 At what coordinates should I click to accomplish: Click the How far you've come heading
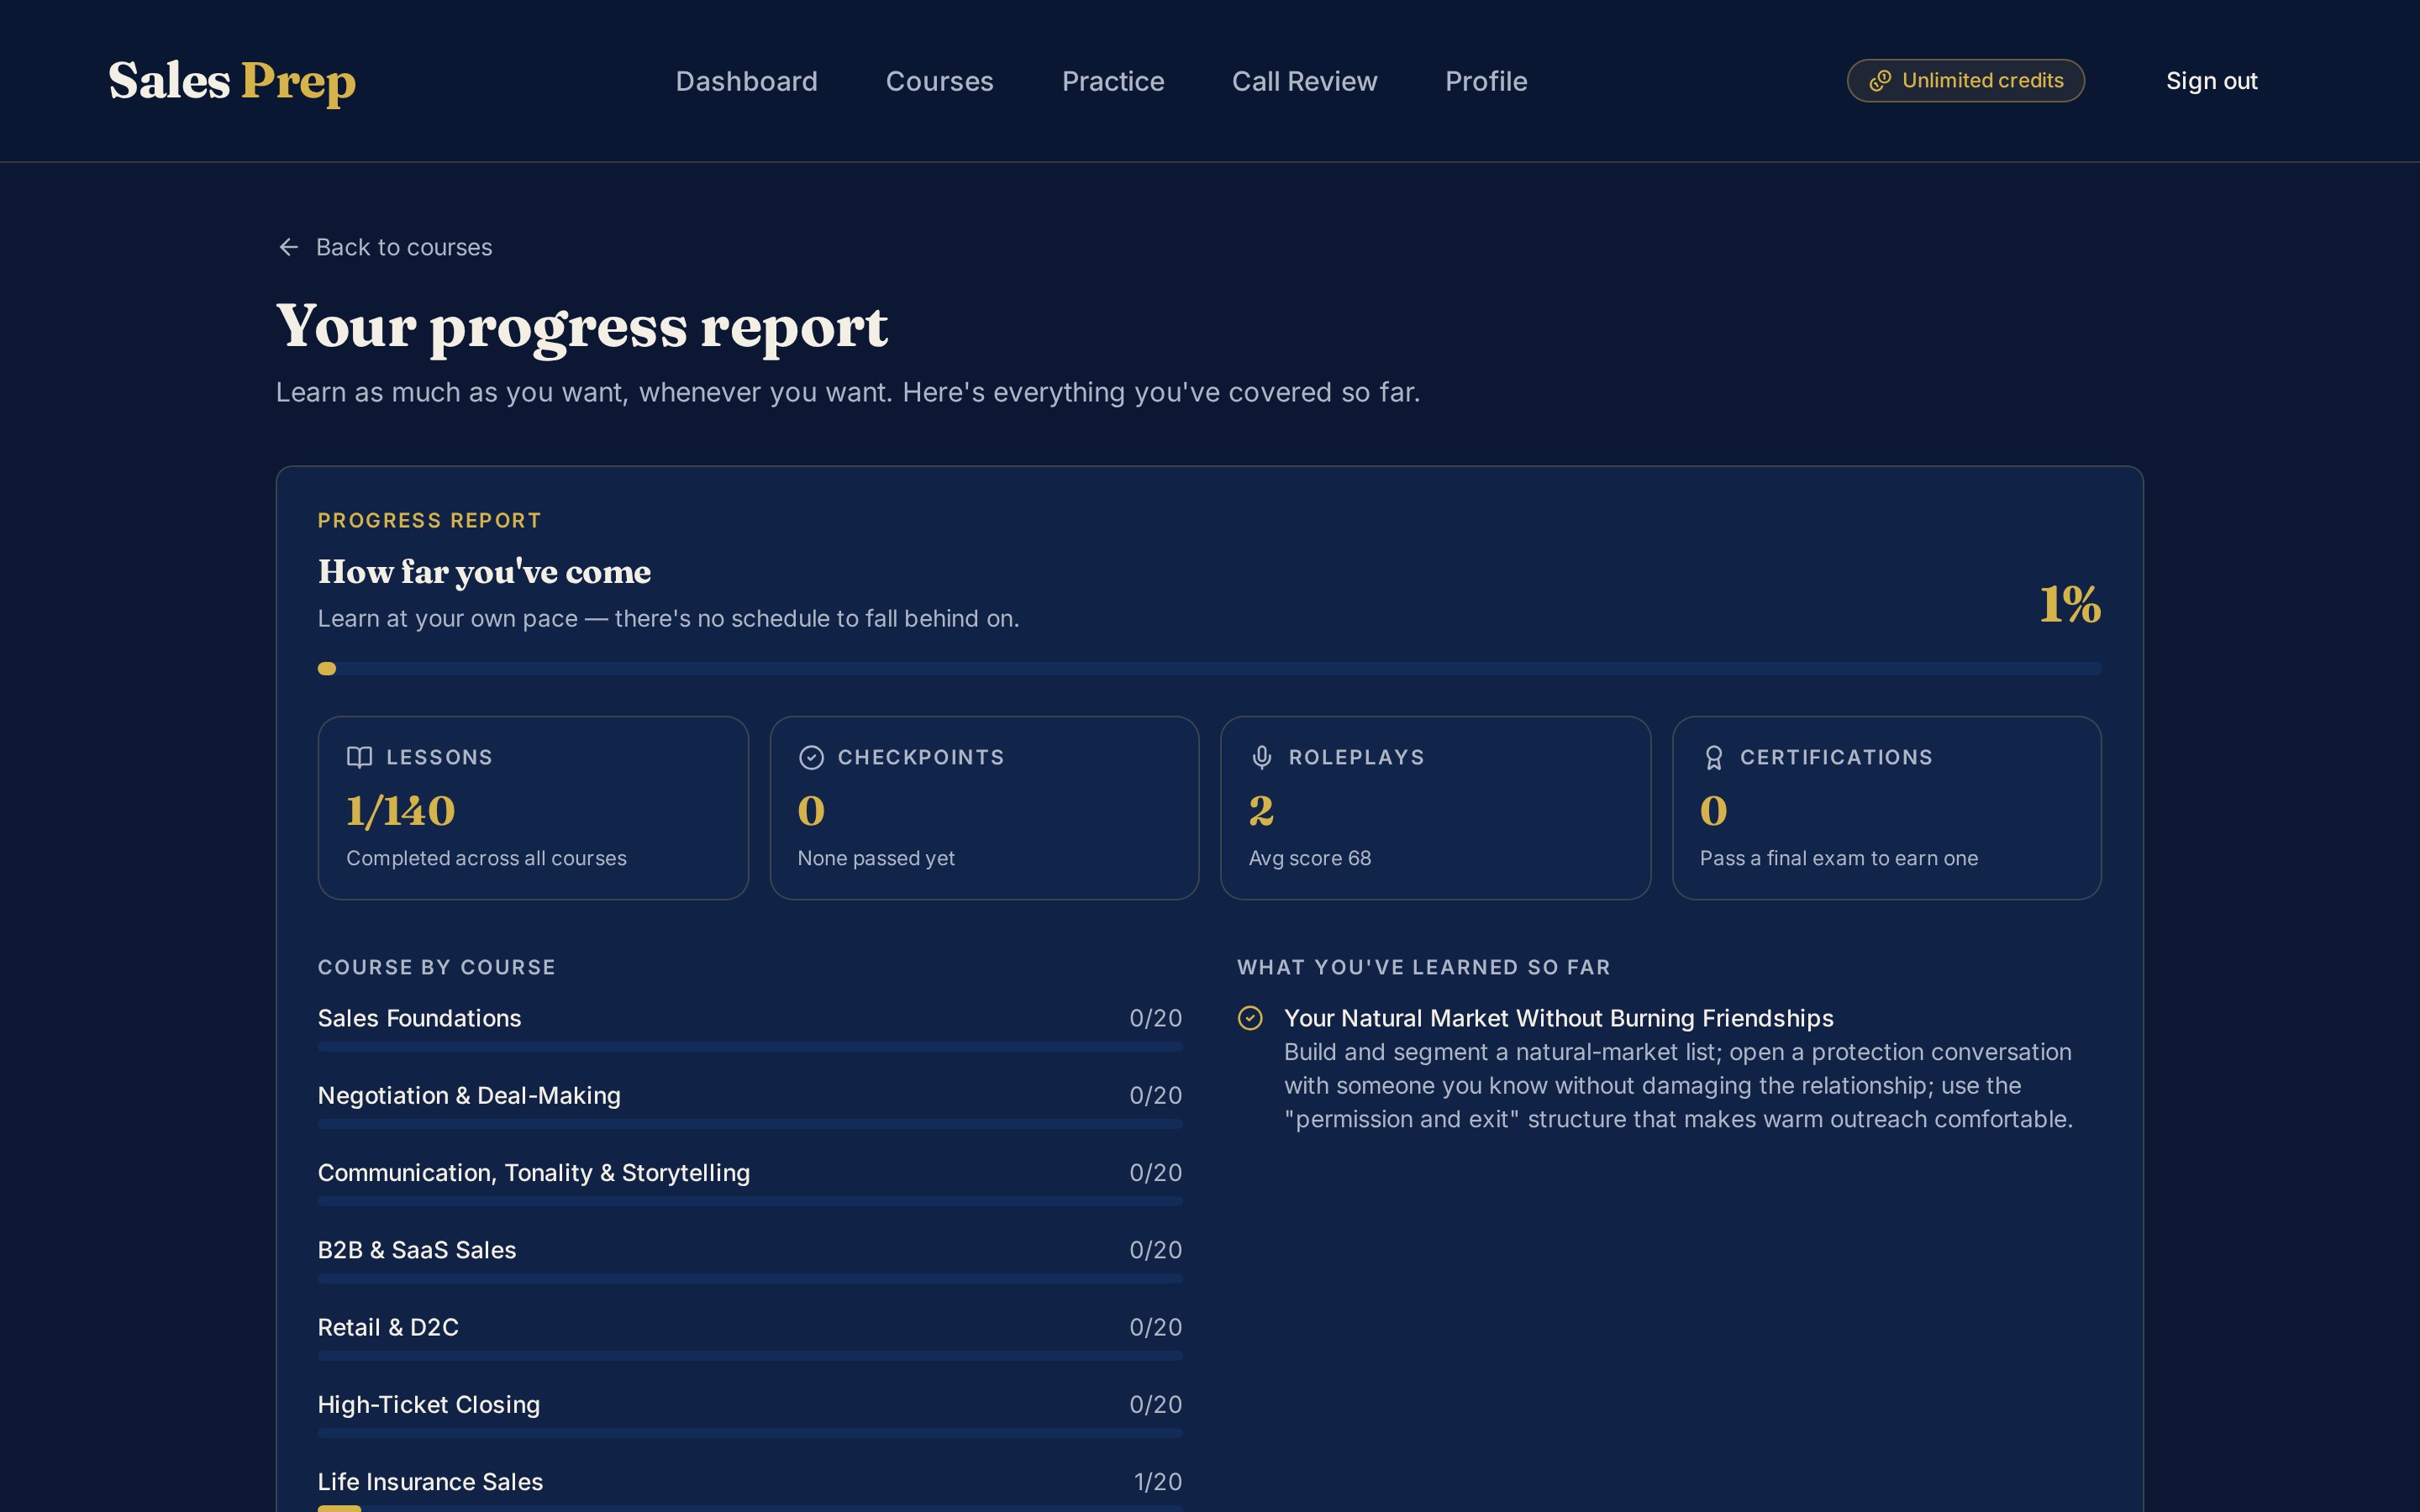pos(484,571)
